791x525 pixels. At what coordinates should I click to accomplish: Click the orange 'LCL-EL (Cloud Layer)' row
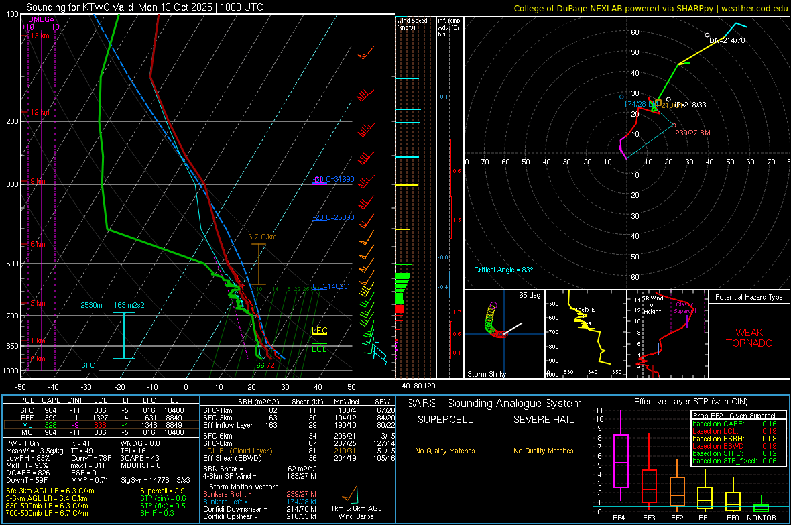[299, 451]
